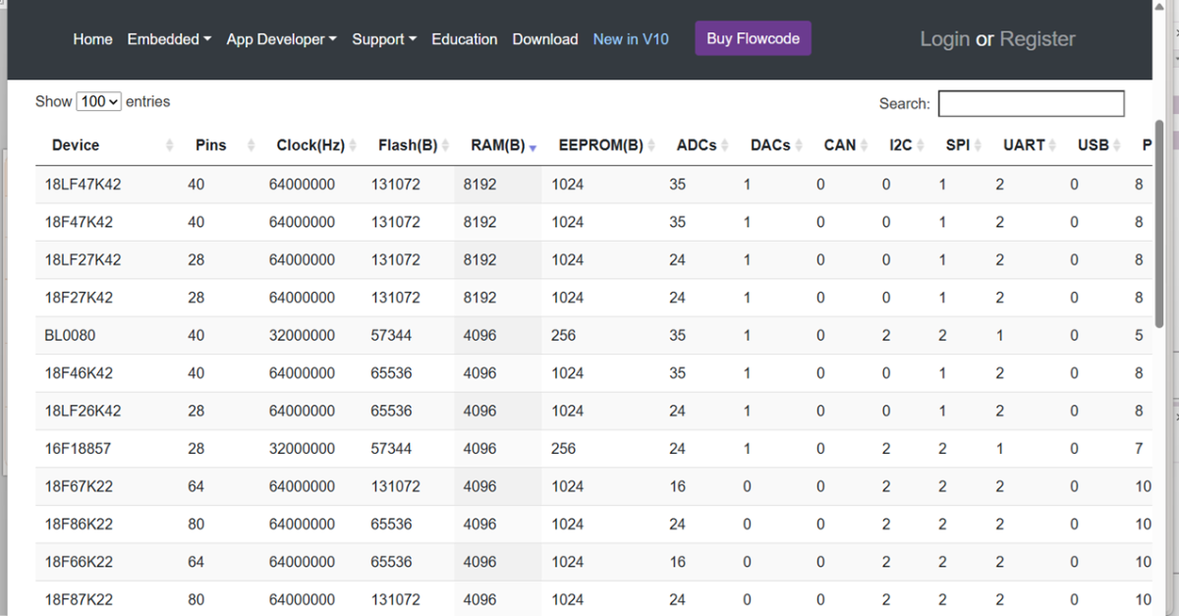
Task: Expand the App Developer menu
Action: 281,39
